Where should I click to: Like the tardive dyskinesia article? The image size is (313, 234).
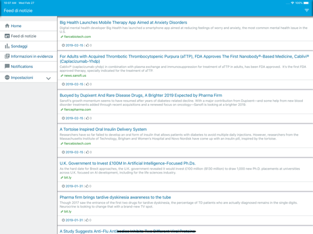(87, 220)
